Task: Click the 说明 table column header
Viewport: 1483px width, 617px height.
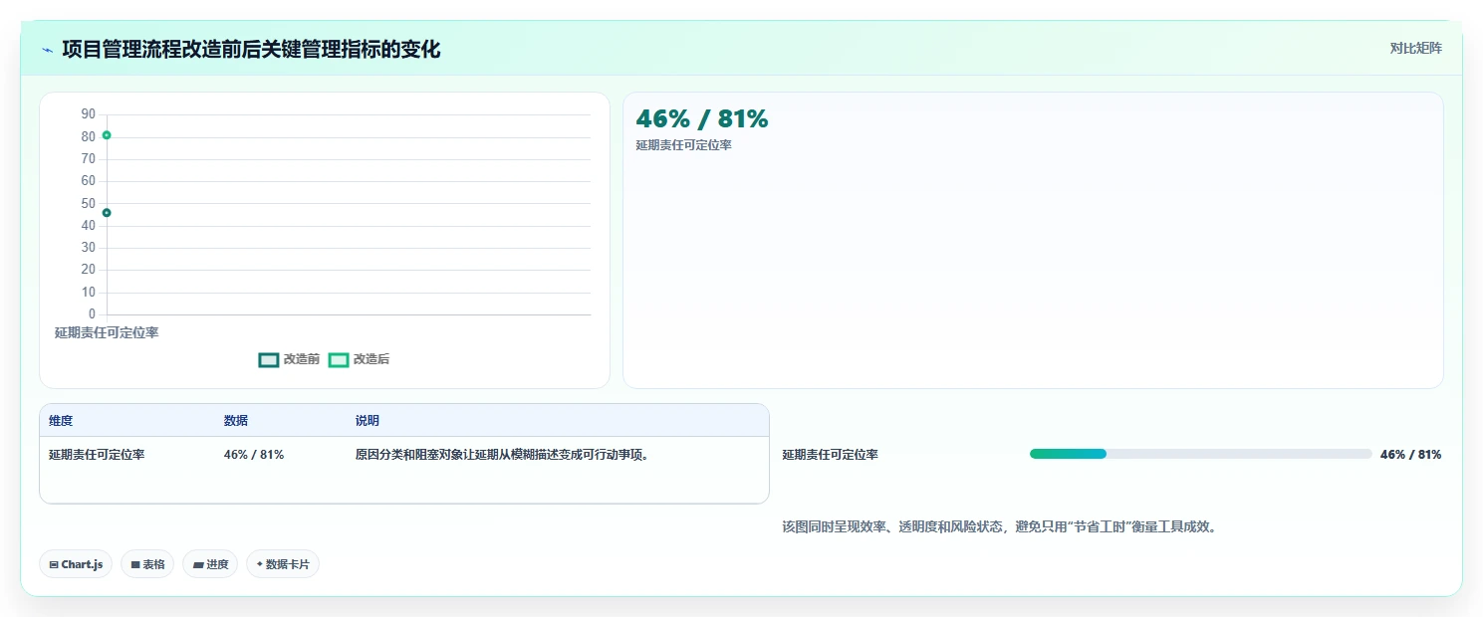Action: pyautogui.click(x=368, y=421)
